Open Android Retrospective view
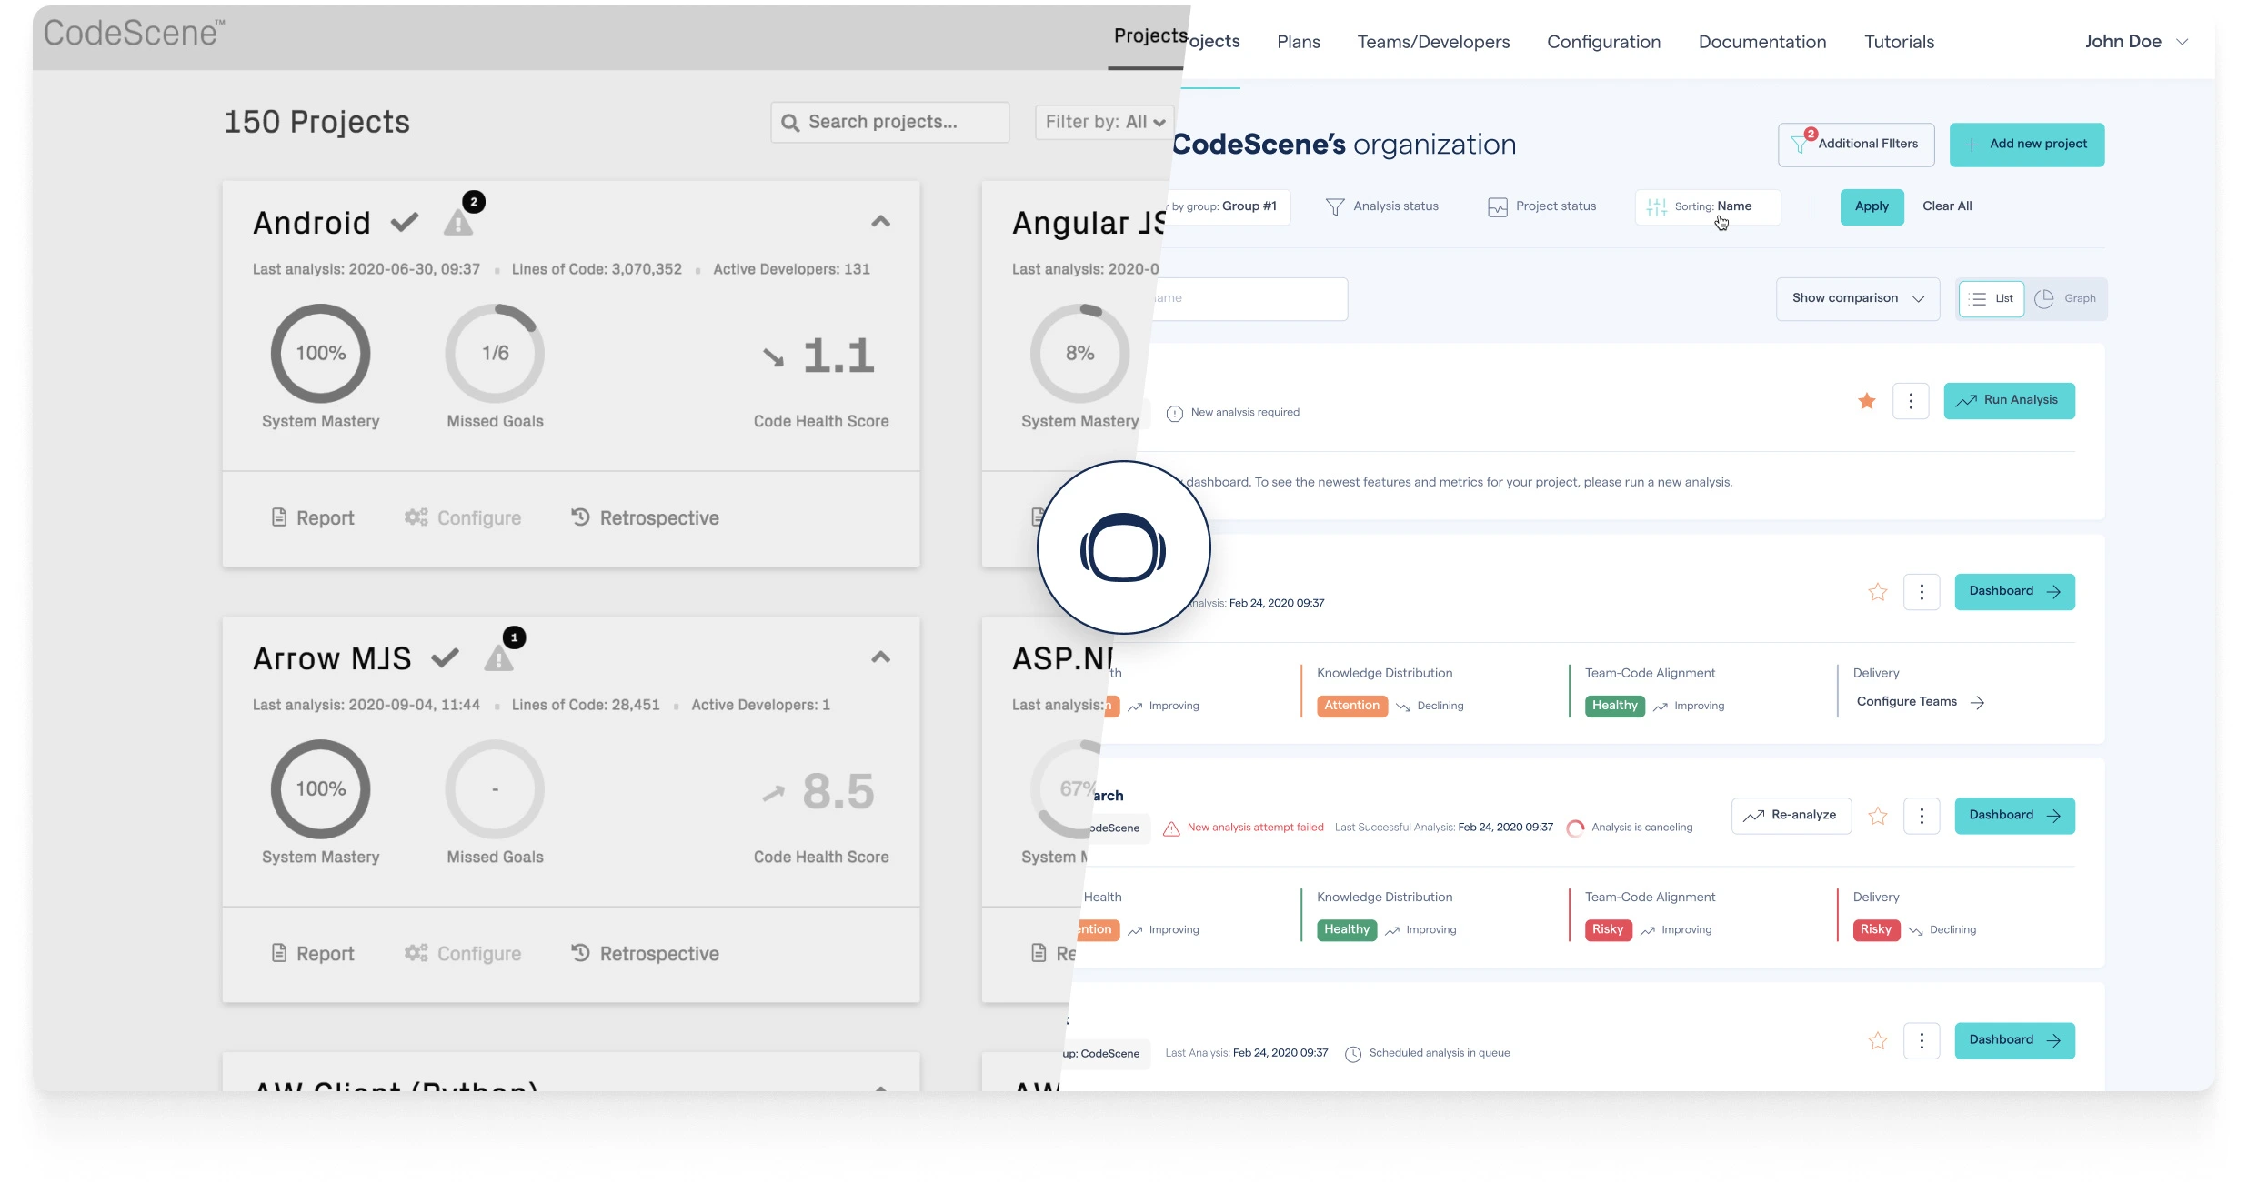The width and height of the screenshot is (2248, 1204). [x=645, y=517]
